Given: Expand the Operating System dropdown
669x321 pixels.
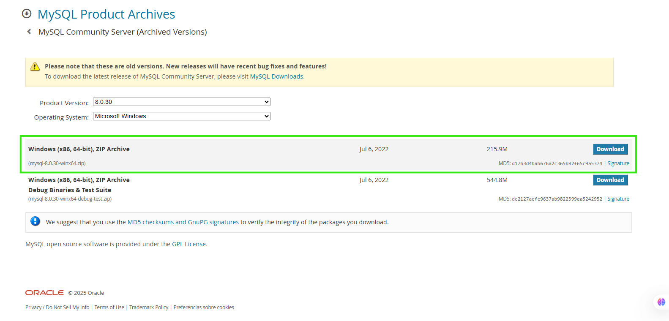Looking at the screenshot, I should pyautogui.click(x=181, y=116).
